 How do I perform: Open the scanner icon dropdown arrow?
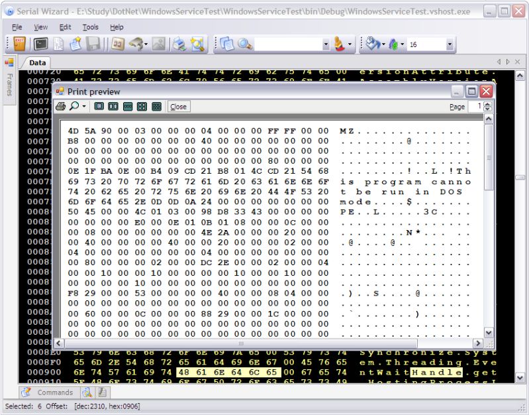146,44
